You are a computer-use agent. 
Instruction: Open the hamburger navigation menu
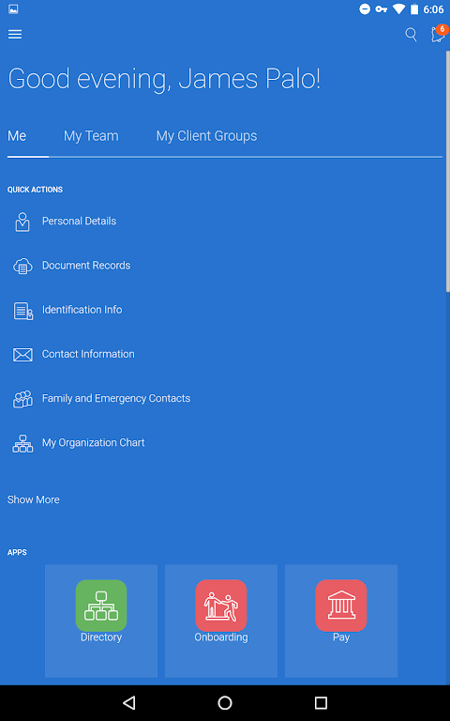pos(15,35)
